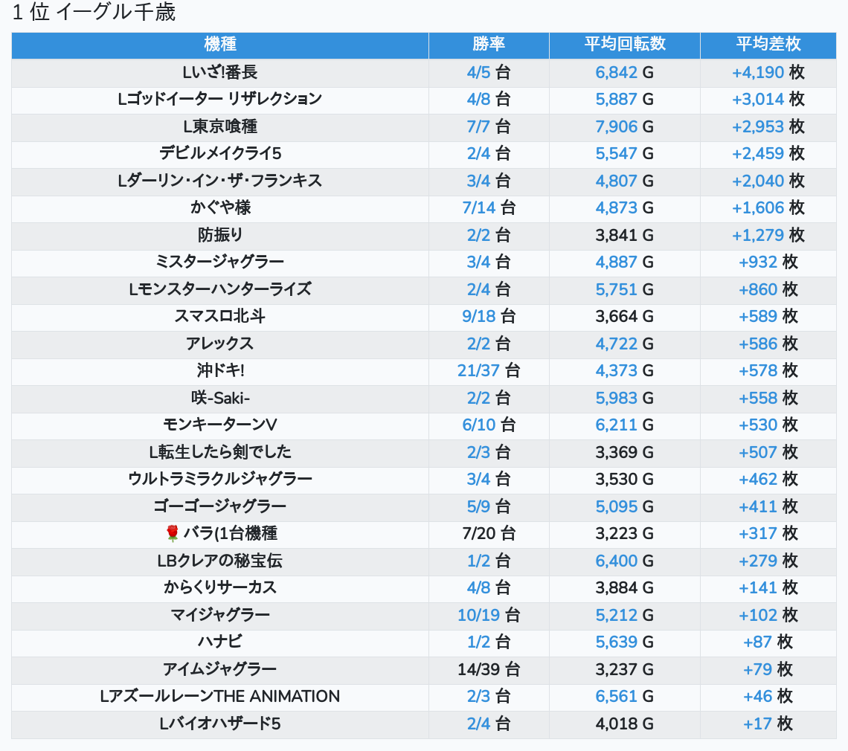Click the 平均差枚 column header

pos(768,44)
